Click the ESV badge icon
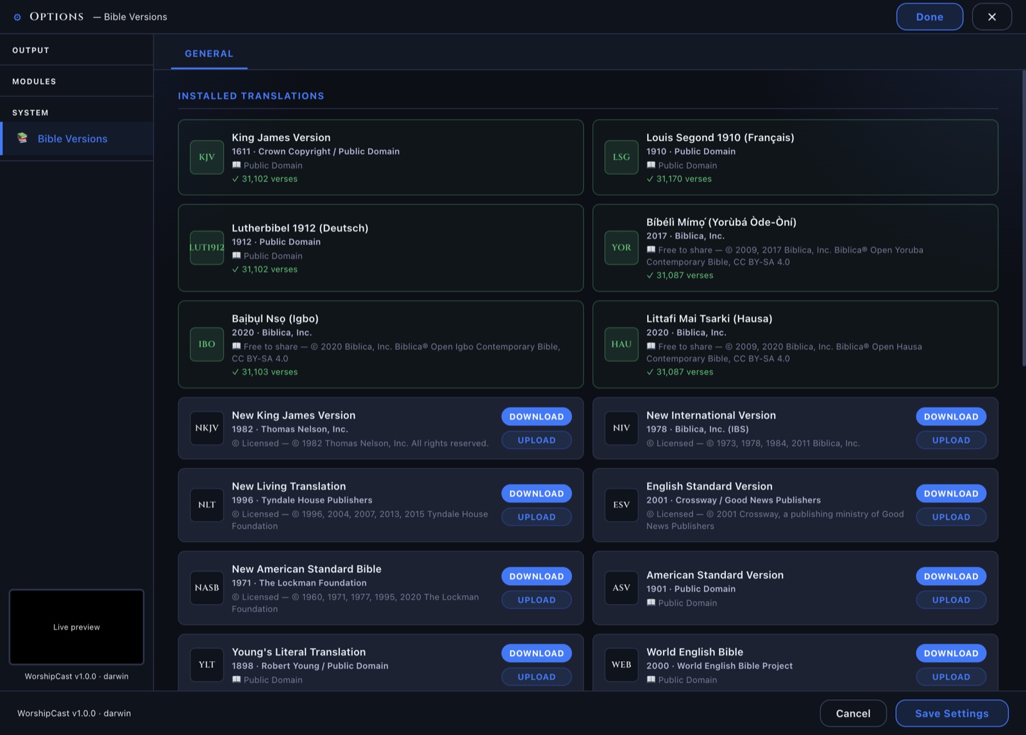The height and width of the screenshot is (735, 1026). [621, 505]
